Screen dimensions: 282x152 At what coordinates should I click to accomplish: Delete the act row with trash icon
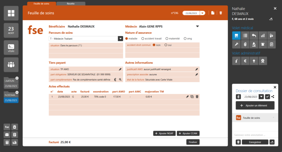coord(197,97)
